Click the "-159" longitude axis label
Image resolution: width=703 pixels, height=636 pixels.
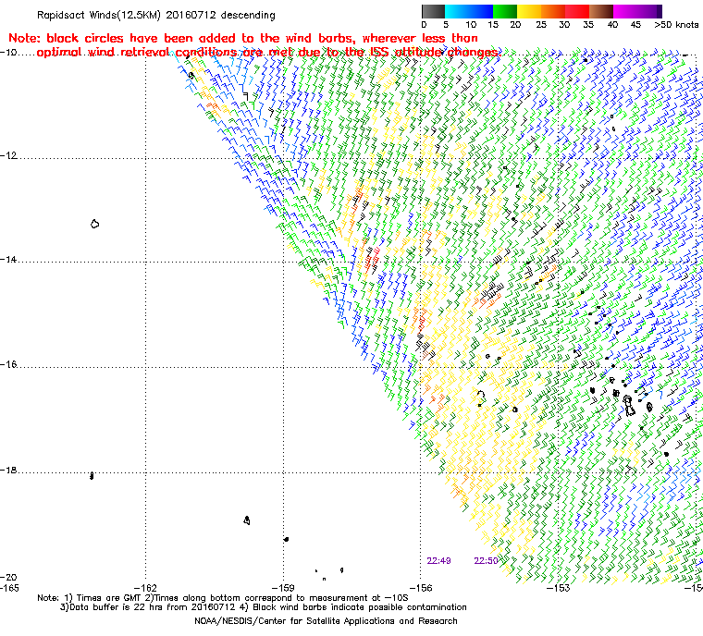tap(283, 588)
